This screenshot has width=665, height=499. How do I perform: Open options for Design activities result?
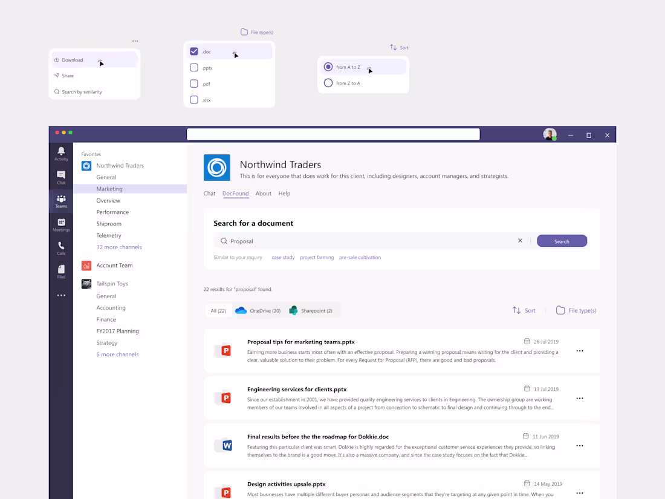pos(580,493)
